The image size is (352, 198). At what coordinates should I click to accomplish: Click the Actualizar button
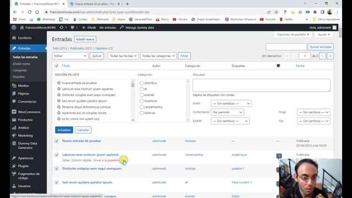pos(64,130)
